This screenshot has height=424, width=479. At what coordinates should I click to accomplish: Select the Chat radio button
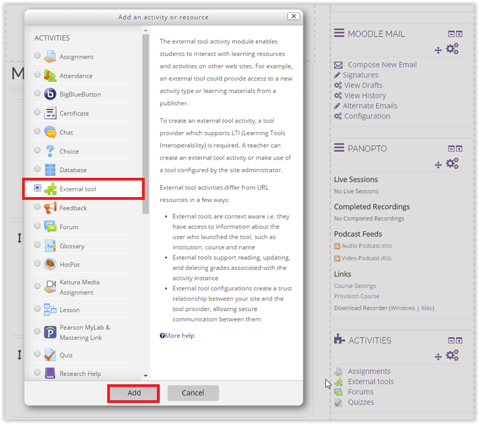pos(37,131)
